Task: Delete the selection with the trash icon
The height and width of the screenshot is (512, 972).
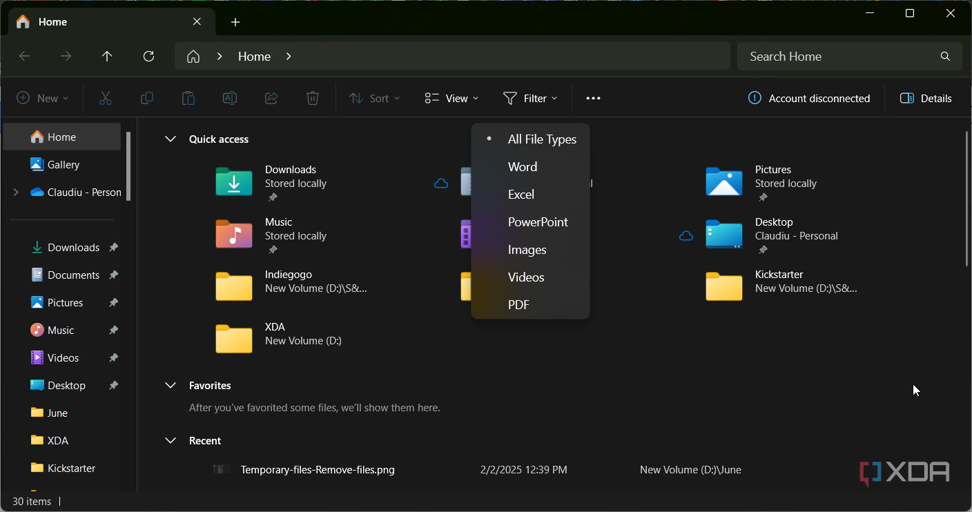Action: (312, 98)
